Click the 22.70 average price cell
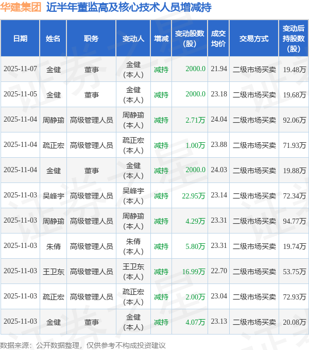Viewport: 309px width, 350px height. point(219,271)
